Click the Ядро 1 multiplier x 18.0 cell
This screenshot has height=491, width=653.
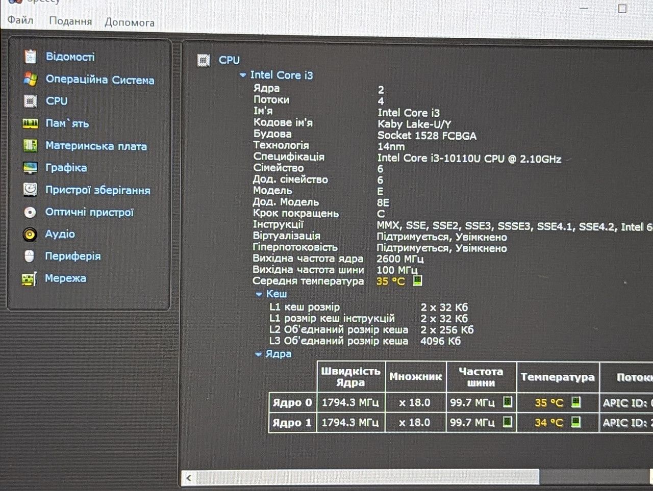click(416, 422)
